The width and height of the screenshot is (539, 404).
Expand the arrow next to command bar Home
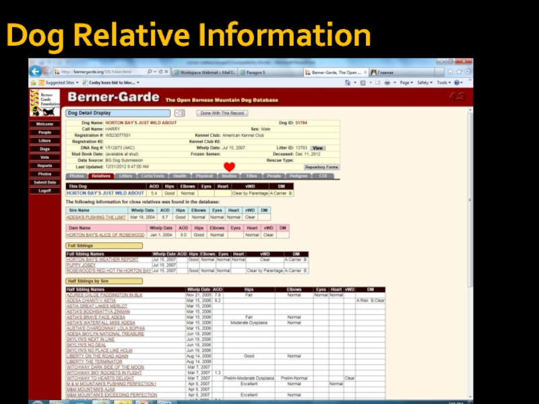coord(355,83)
